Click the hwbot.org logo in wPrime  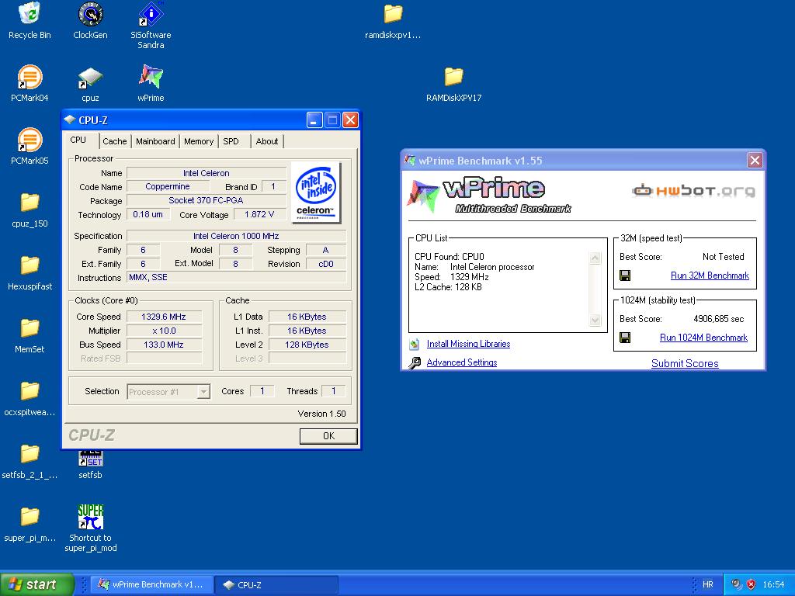click(693, 191)
